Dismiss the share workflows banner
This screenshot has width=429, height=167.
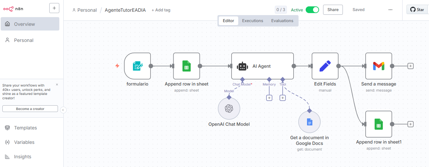57,85
